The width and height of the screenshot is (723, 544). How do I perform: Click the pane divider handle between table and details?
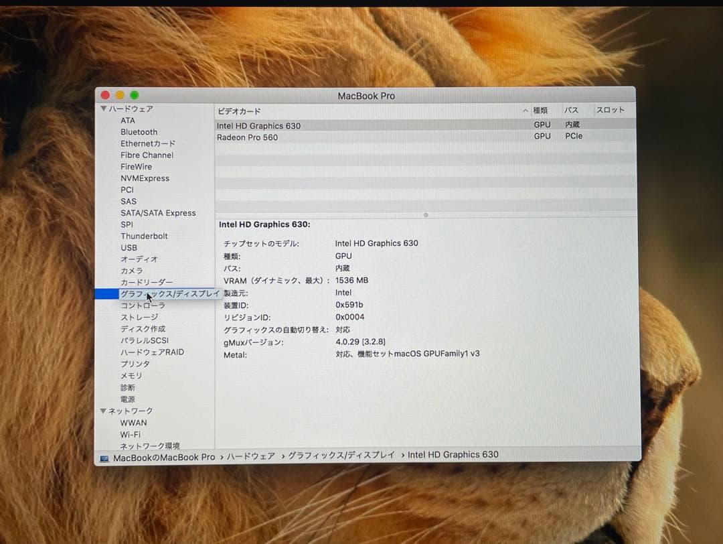426,215
